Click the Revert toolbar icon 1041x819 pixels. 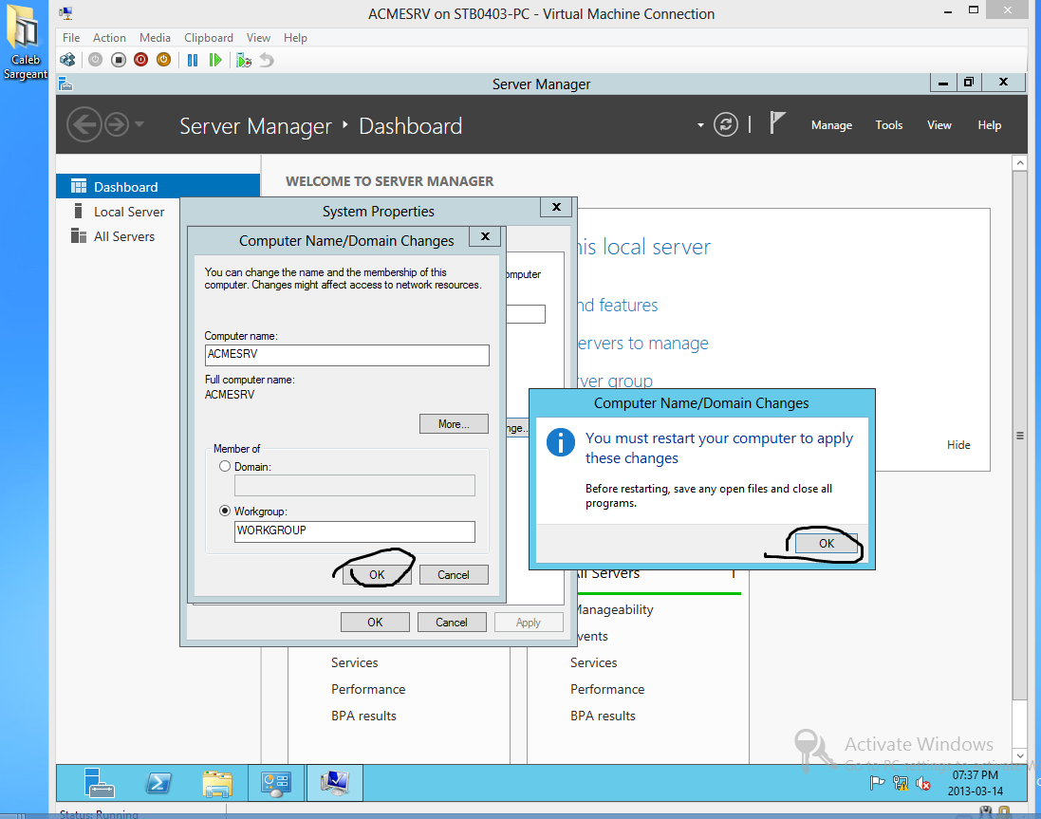tap(267, 61)
